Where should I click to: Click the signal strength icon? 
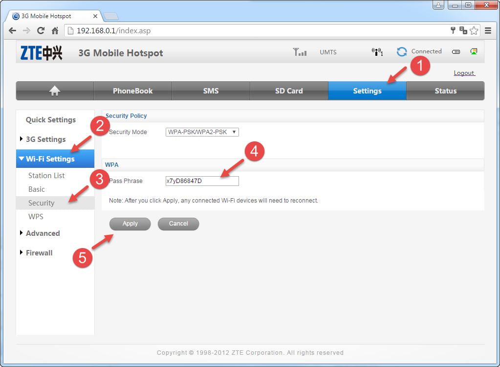coord(299,52)
